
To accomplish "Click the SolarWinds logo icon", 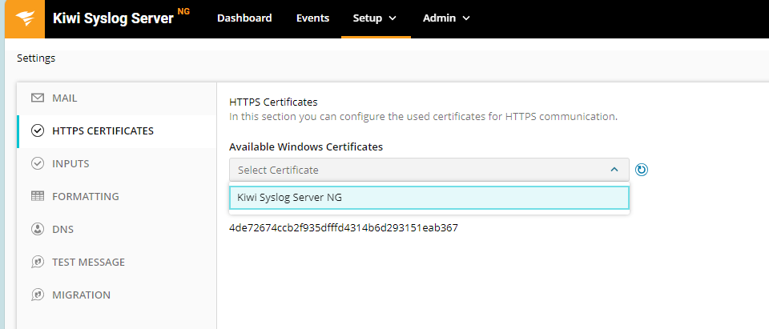I will (25, 19).
